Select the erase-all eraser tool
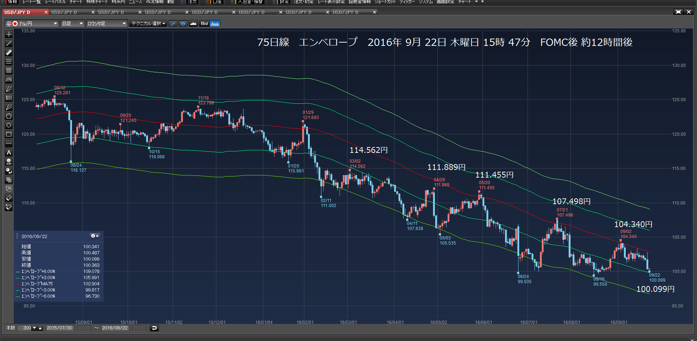 (9, 207)
